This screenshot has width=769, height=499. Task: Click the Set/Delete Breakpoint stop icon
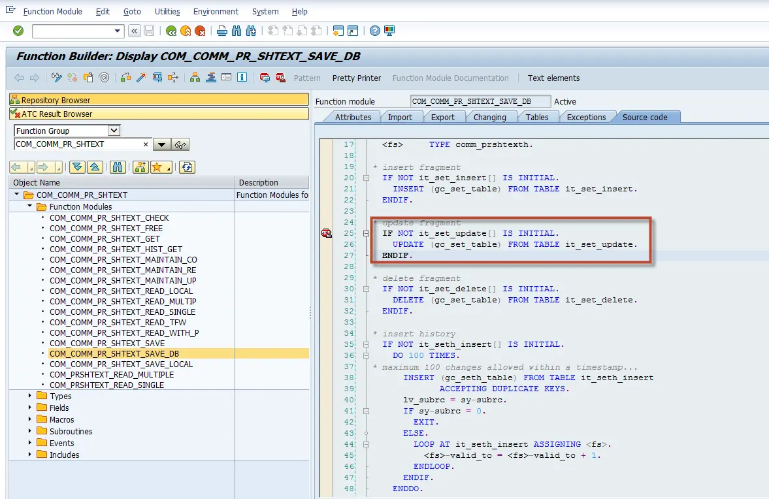[x=265, y=78]
